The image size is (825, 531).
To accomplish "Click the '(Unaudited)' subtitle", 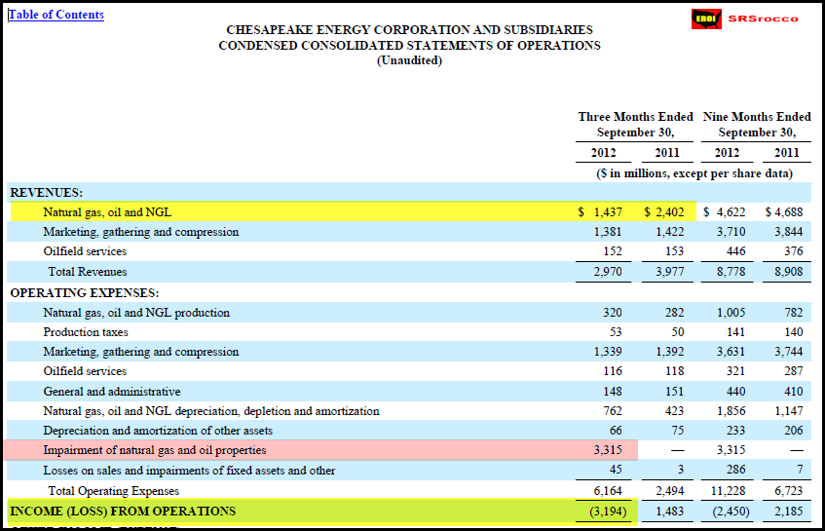I will [x=409, y=60].
